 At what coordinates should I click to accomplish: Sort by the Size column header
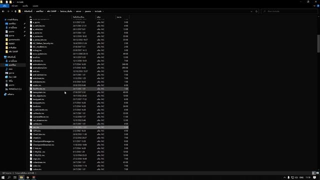122,17
